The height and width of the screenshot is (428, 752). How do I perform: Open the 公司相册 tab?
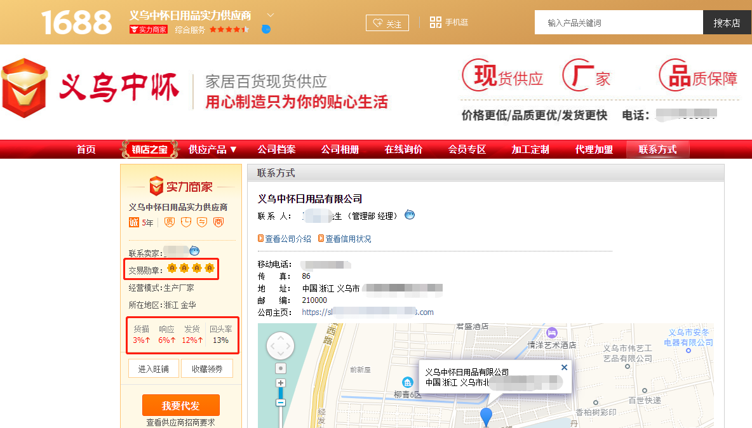340,149
